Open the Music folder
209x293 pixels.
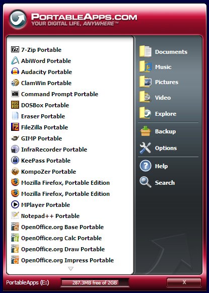155,67
